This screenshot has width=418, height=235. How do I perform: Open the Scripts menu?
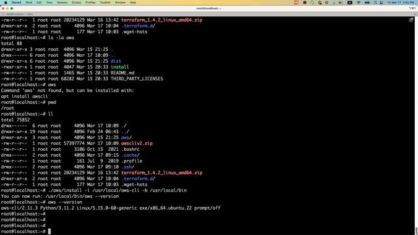[76, 3]
